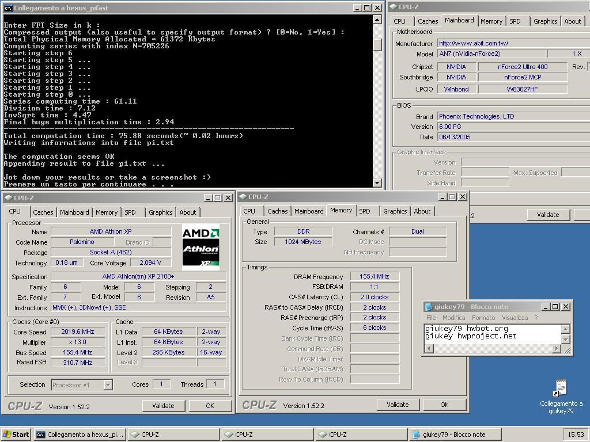Viewport: 590px width, 442px height.
Task: Open About tab in the CPU window
Action: coord(188,212)
